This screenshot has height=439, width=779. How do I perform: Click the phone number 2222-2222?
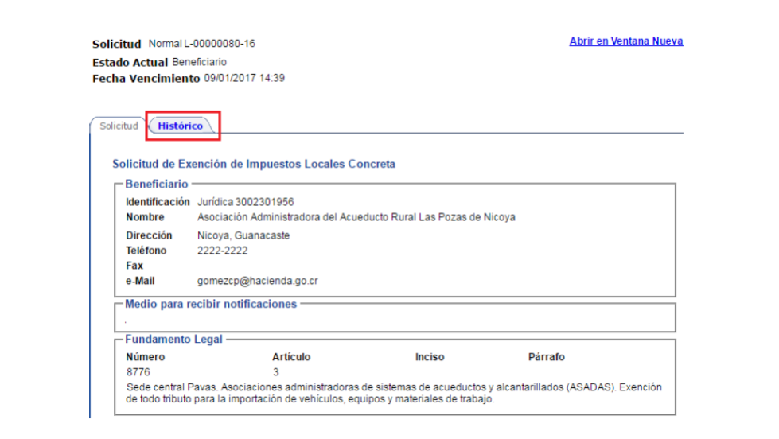(222, 251)
